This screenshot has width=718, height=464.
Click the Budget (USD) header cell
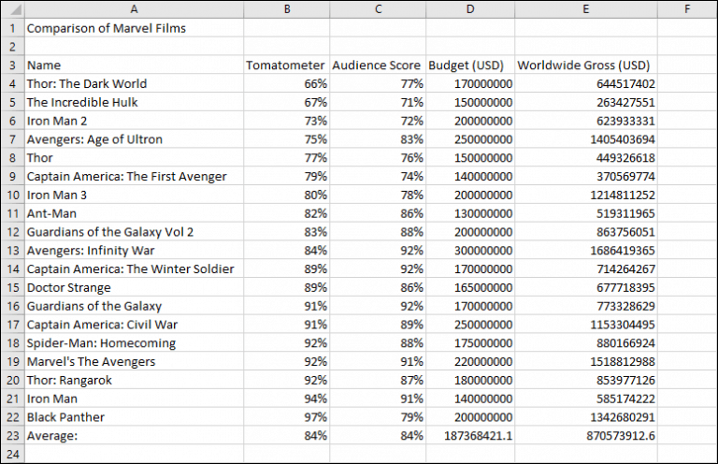[470, 65]
